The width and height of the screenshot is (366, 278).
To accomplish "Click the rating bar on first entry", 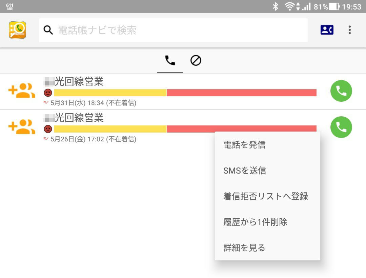I will (x=185, y=93).
